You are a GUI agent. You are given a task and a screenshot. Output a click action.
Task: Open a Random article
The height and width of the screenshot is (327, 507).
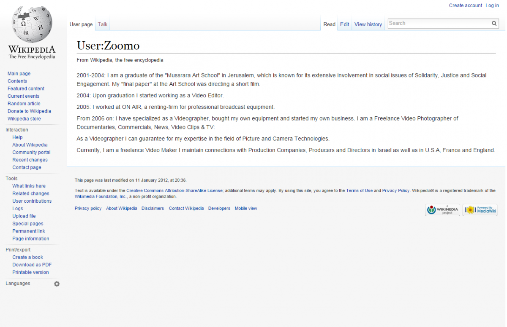click(24, 104)
